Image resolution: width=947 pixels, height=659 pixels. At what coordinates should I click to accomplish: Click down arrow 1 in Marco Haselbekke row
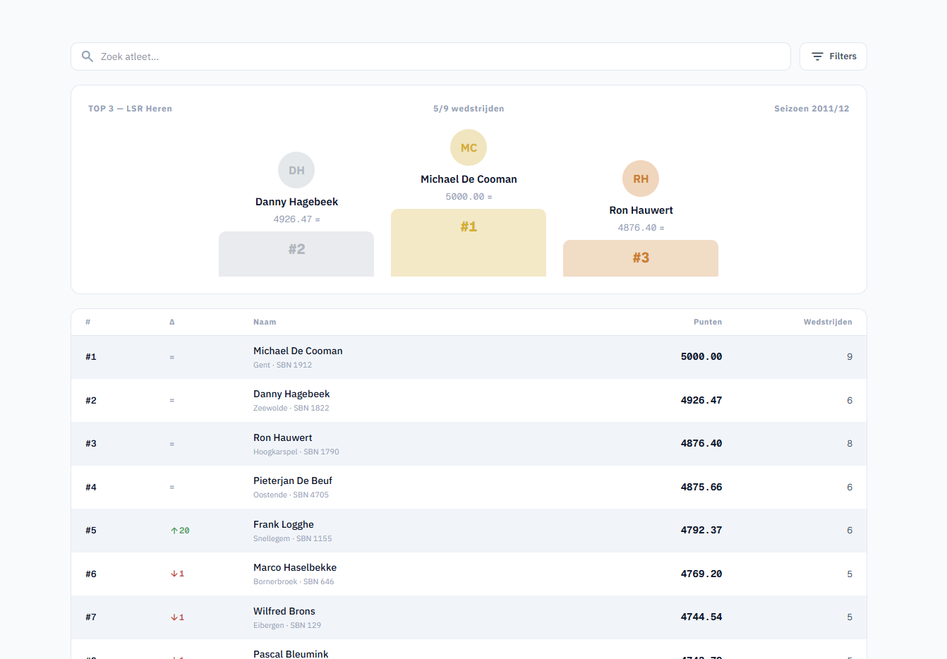[177, 574]
